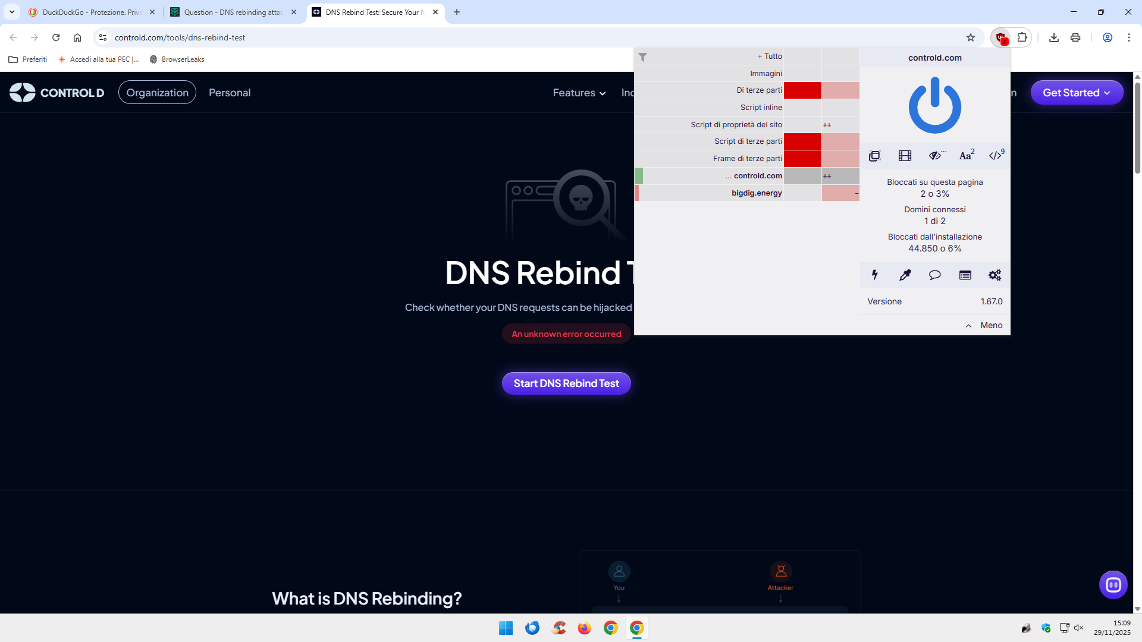Open uBlock logger panel
Screen dimensions: 1142x642
pyautogui.click(x=965, y=275)
